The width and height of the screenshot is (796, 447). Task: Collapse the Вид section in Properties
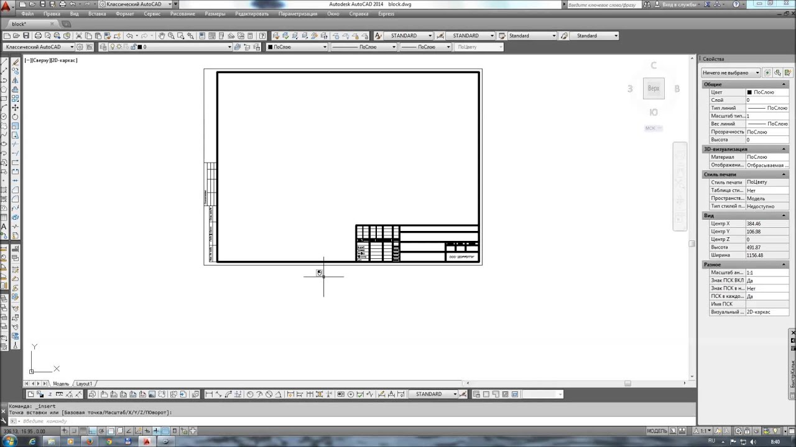[x=785, y=215]
